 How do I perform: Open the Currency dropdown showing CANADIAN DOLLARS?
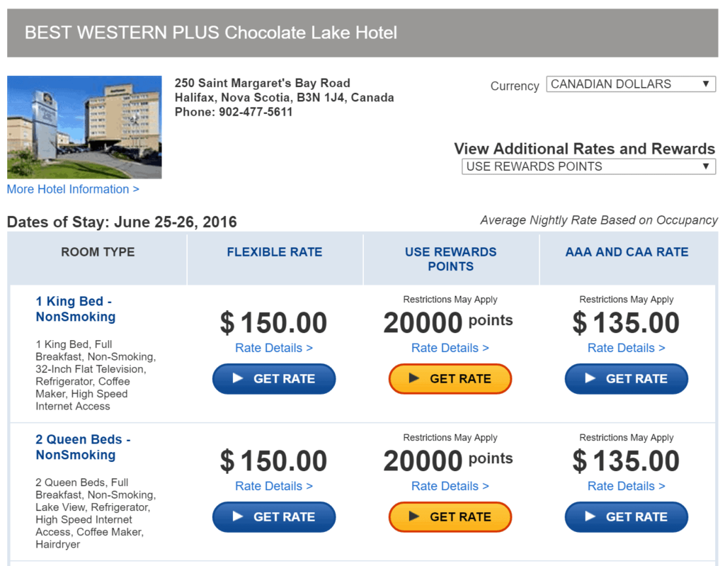tap(630, 84)
